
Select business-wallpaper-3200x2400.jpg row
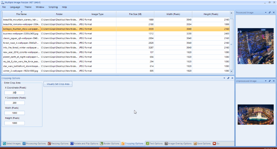pyautogui.click(x=116, y=33)
